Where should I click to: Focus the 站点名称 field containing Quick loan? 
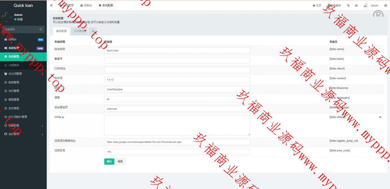coord(177,50)
